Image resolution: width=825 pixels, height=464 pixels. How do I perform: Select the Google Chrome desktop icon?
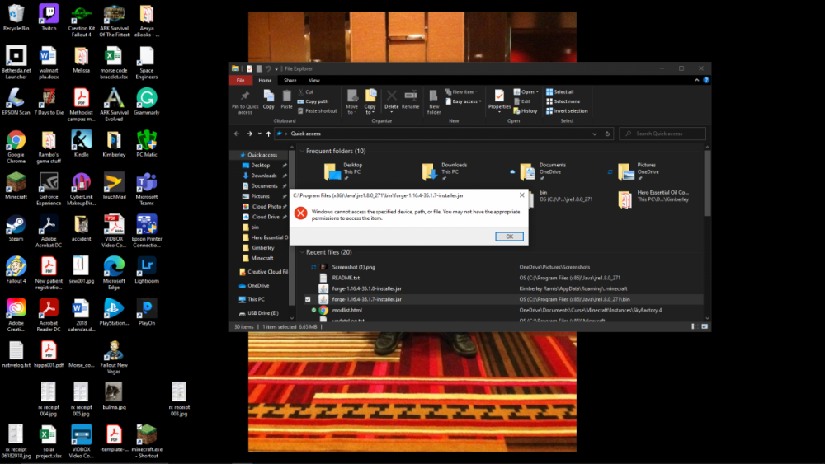(x=16, y=140)
